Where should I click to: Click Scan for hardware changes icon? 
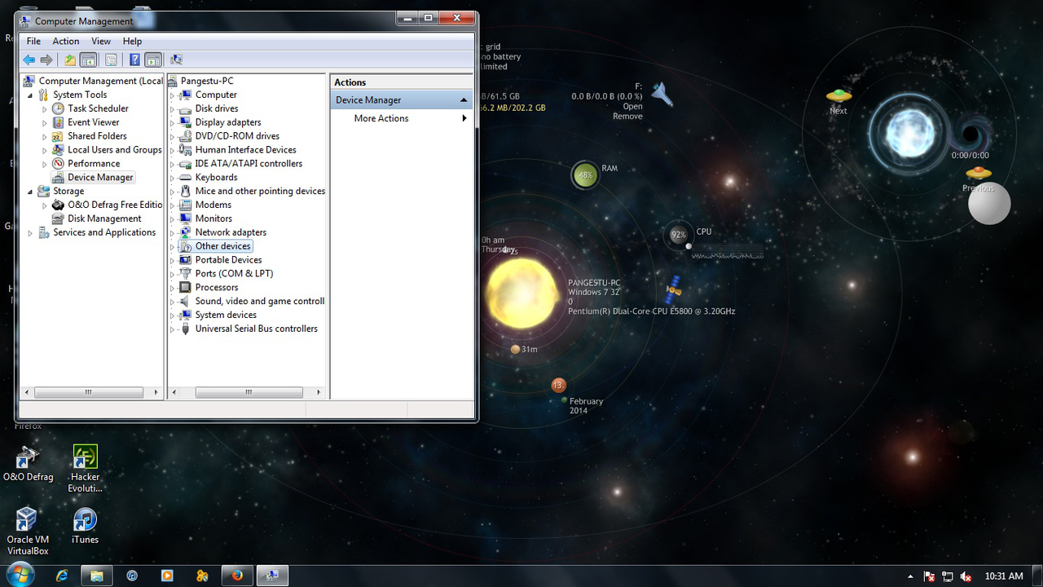(176, 60)
